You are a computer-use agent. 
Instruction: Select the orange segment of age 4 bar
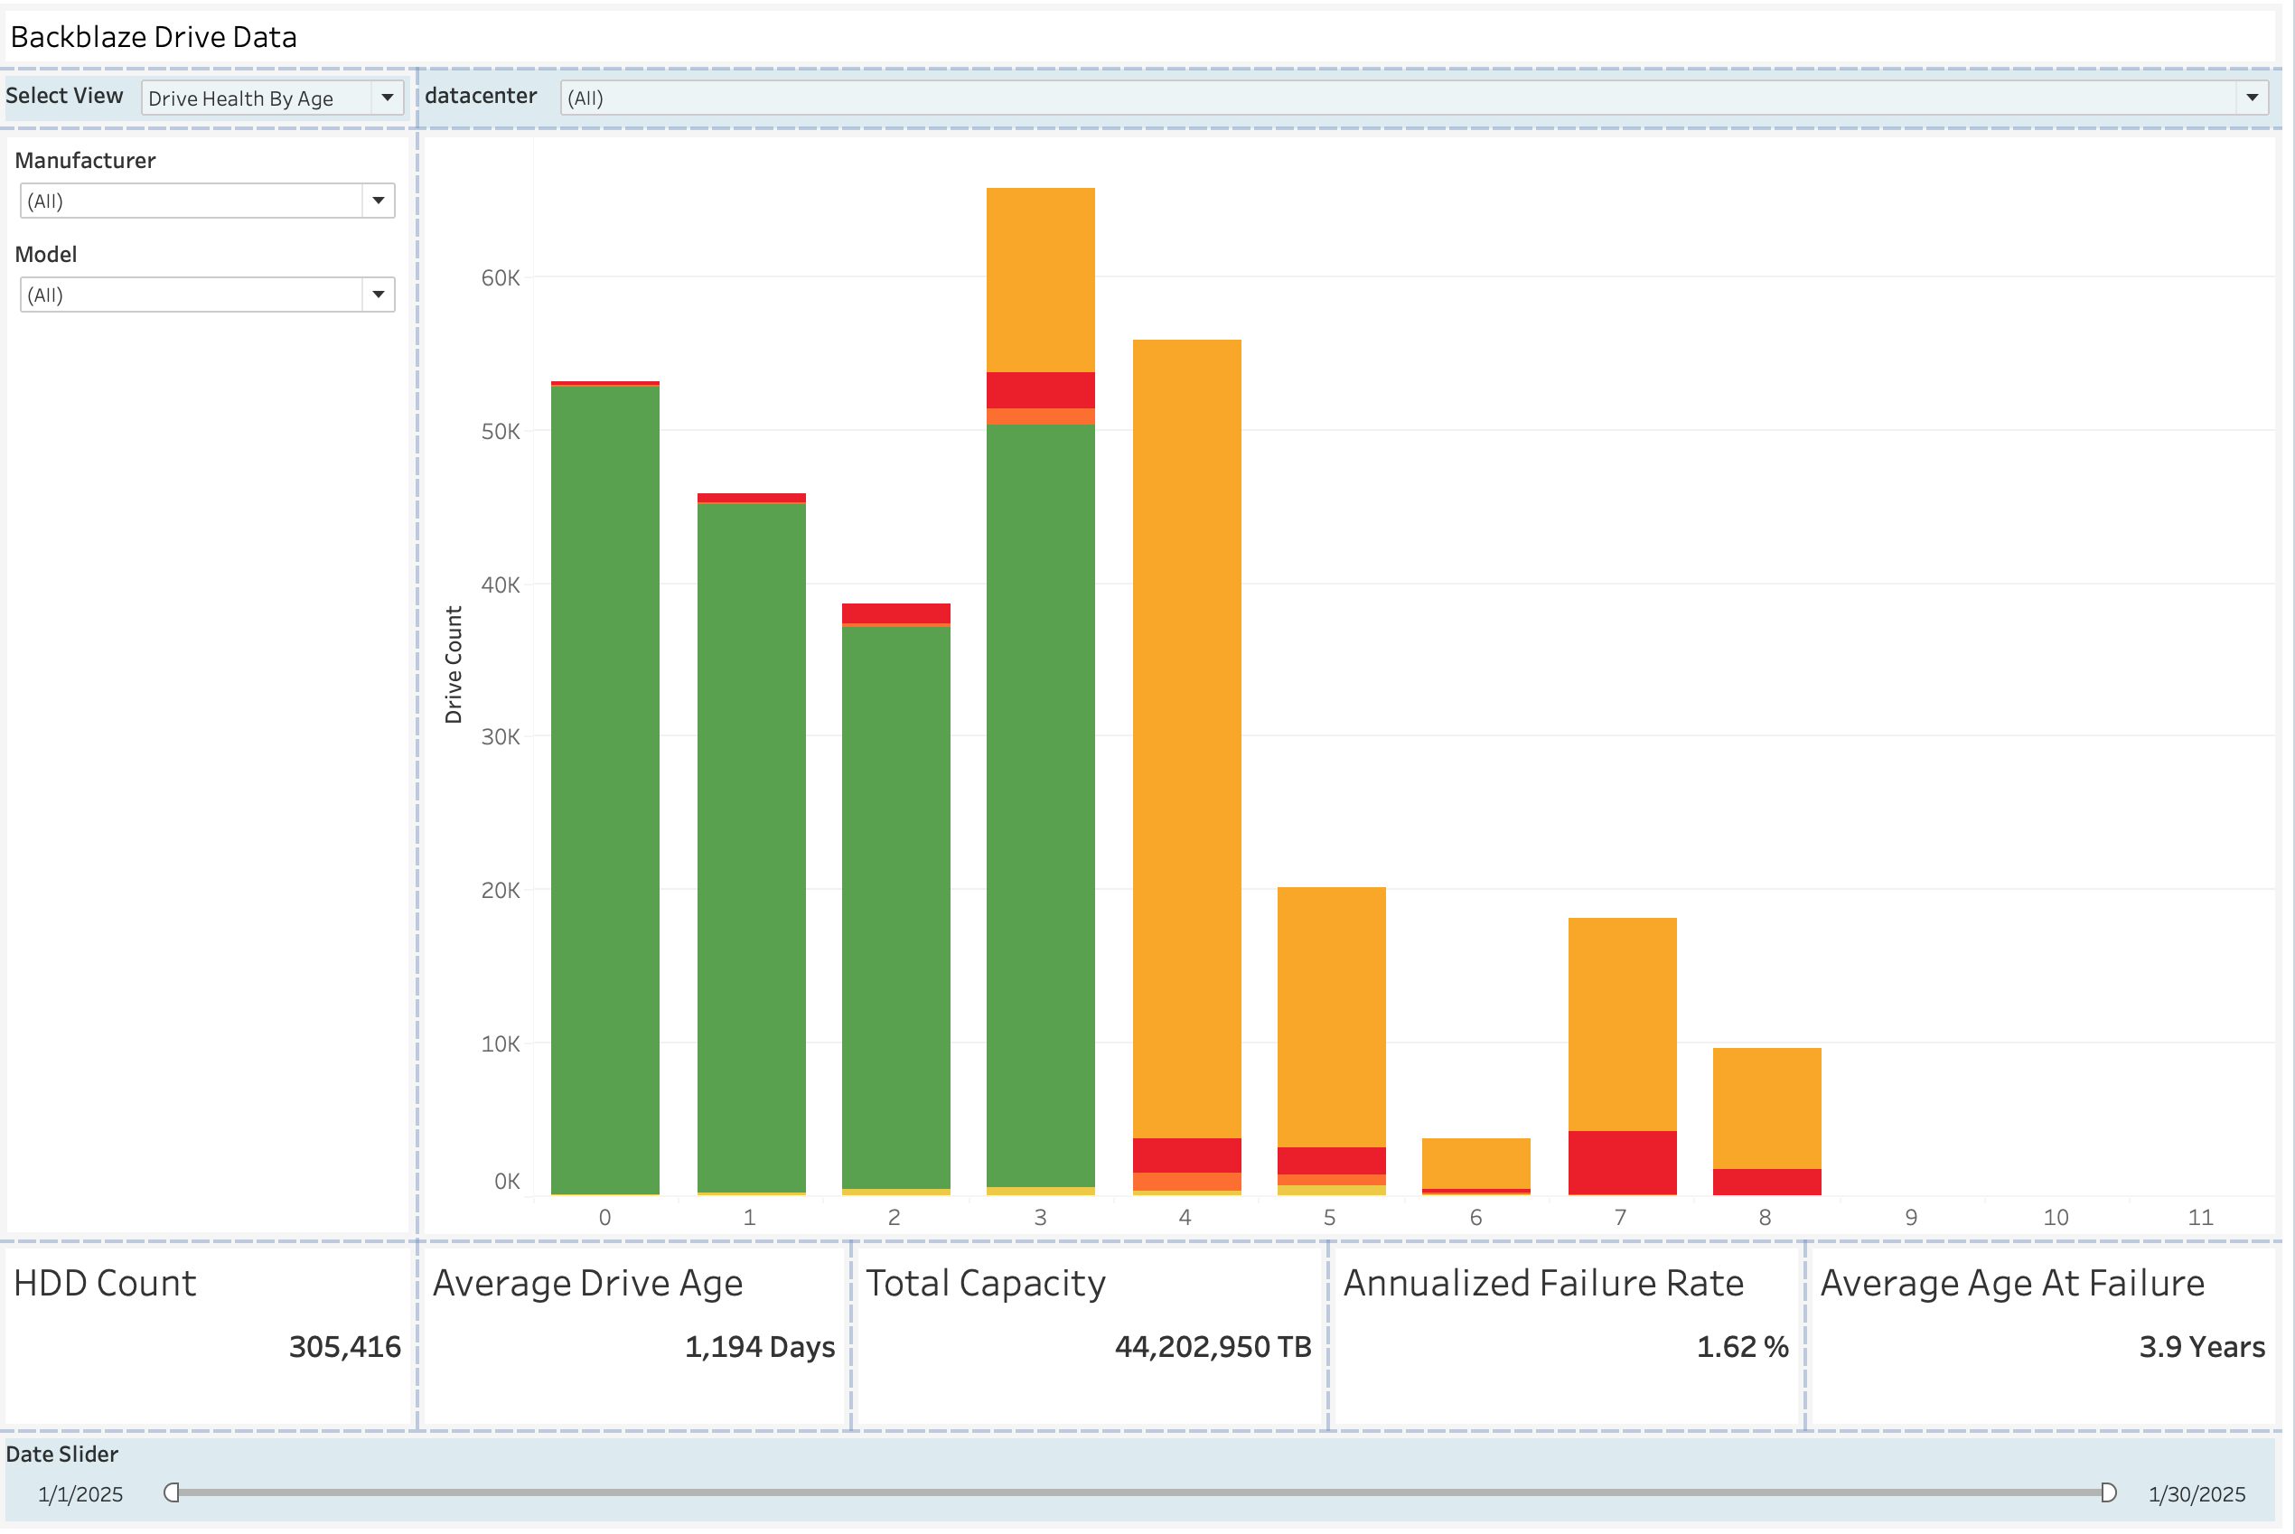[1186, 739]
